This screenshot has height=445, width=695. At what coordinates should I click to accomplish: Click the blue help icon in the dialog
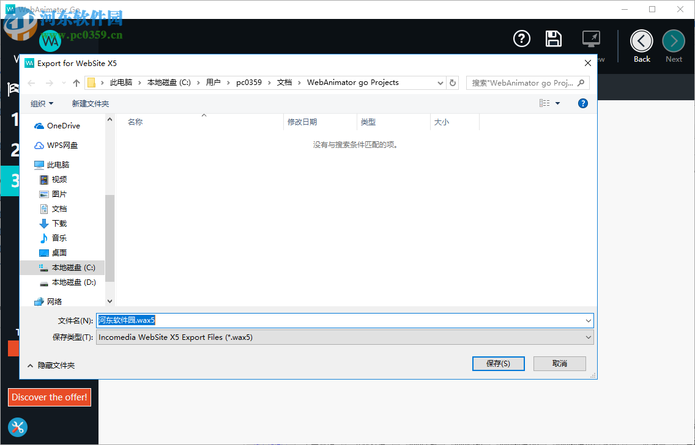coord(582,103)
